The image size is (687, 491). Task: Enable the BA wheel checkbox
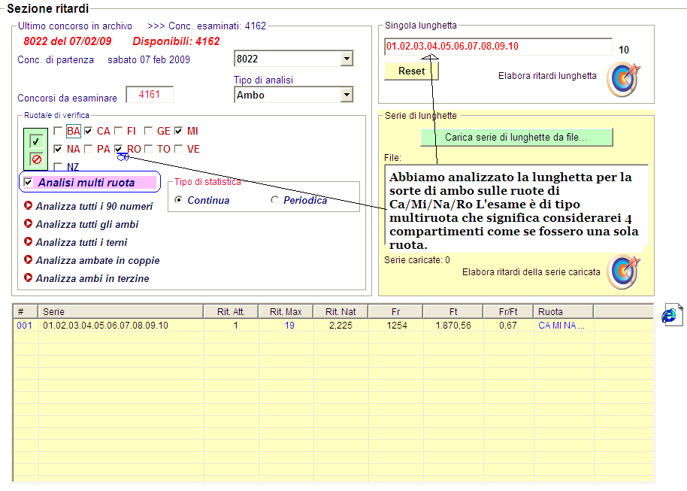pos(59,131)
